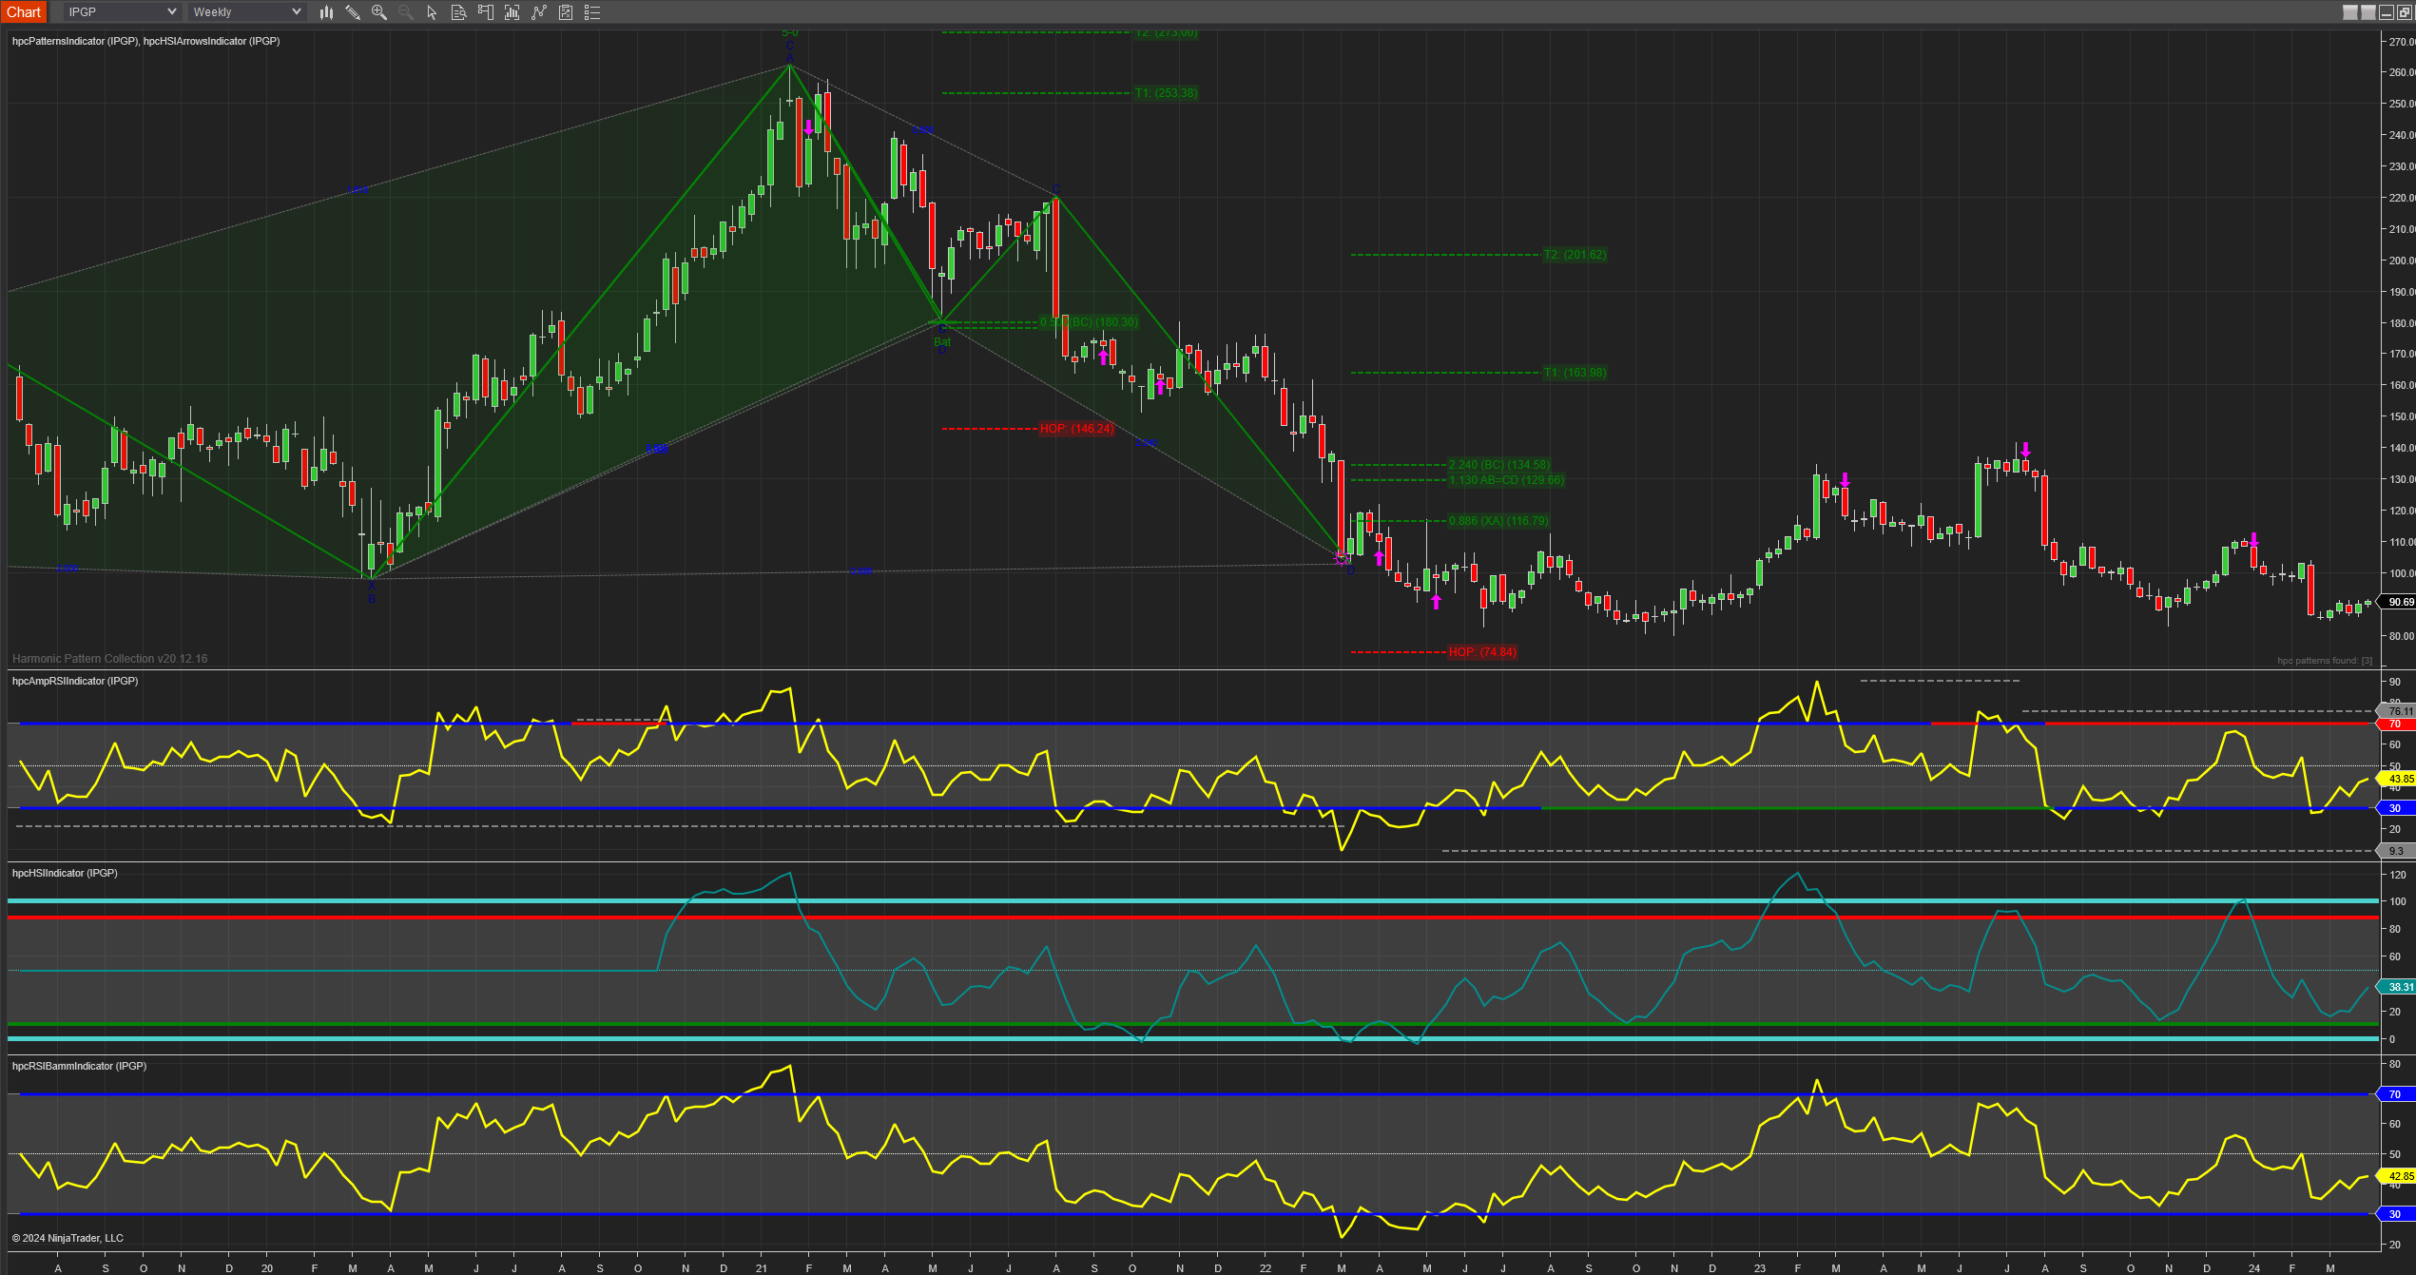Select the cursor pointer tool
The width and height of the screenshot is (2416, 1275).
coord(432,12)
